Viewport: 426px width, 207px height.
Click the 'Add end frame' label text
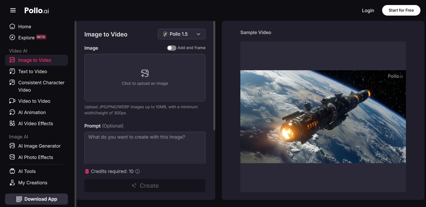(191, 48)
